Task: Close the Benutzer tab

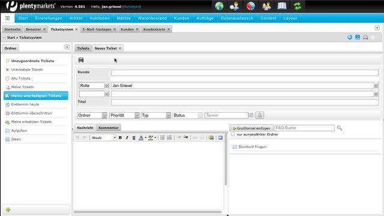Action: point(44,29)
